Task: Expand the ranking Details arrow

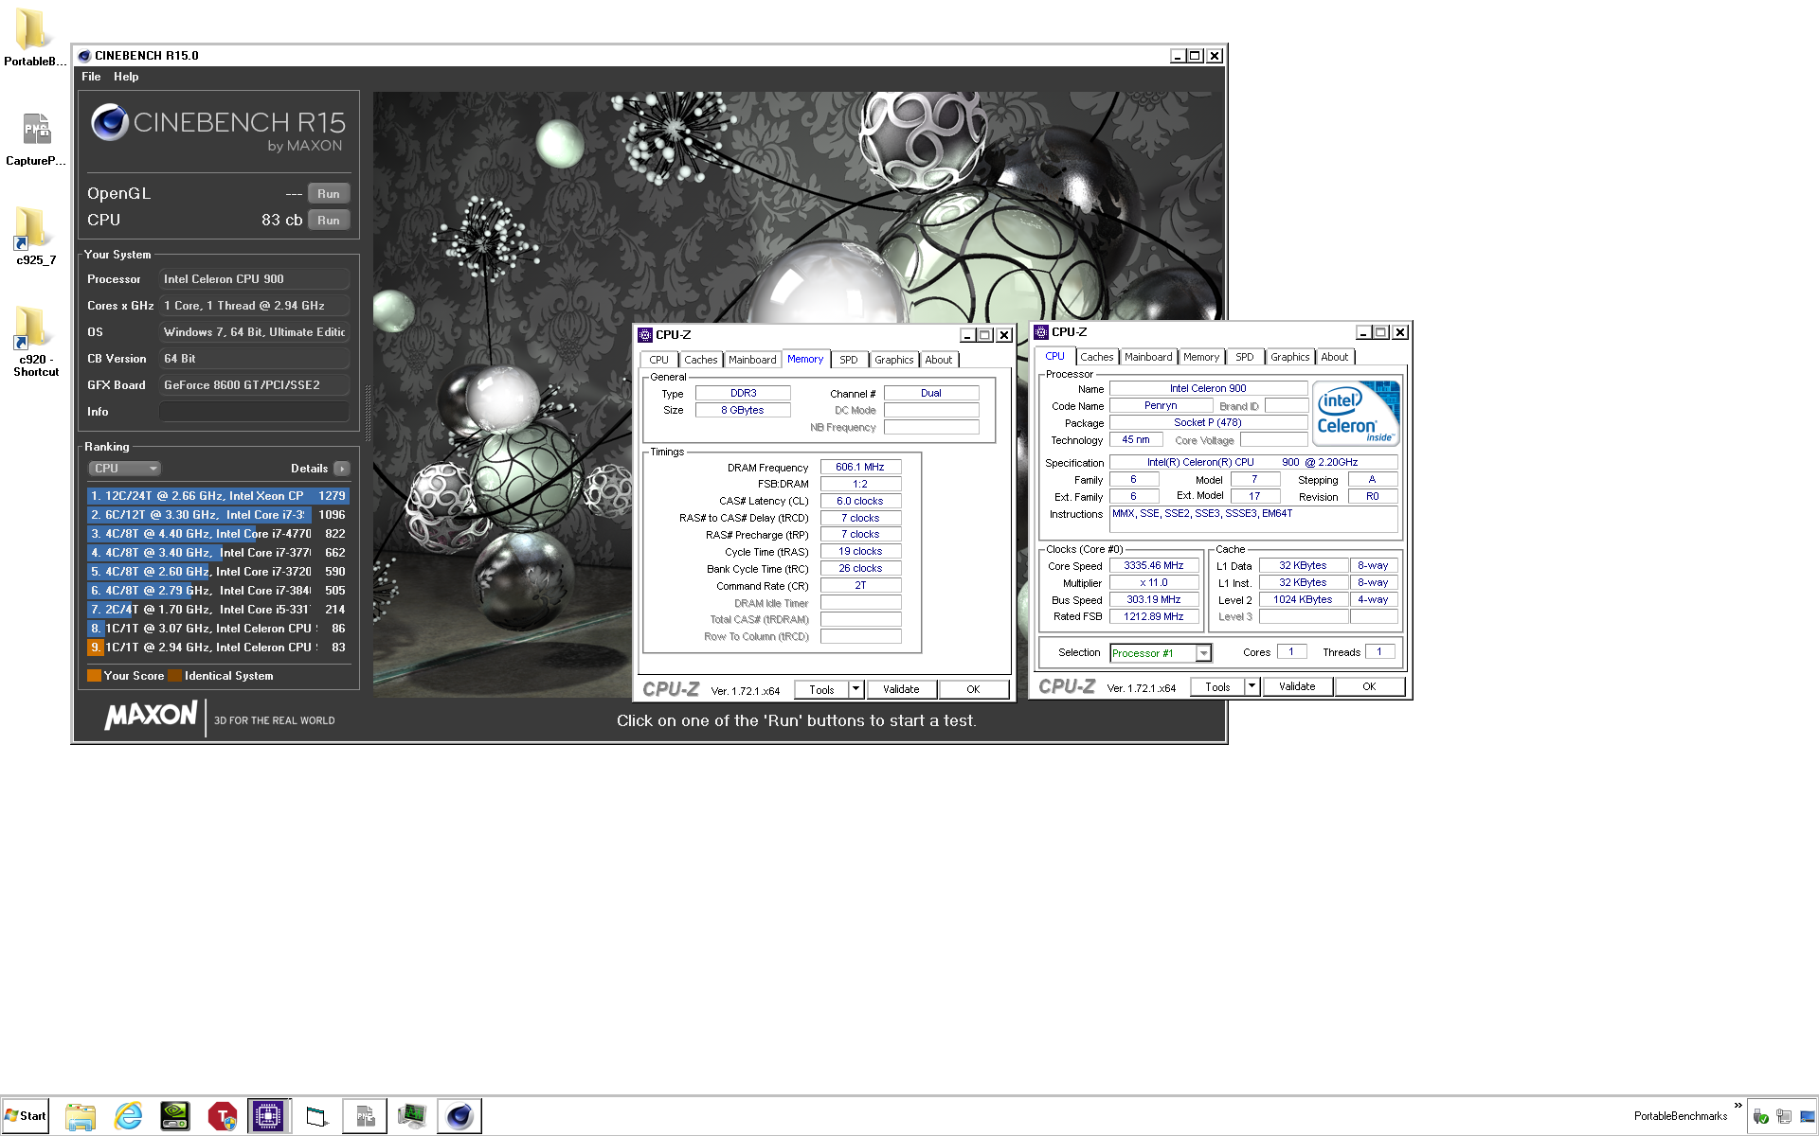Action: pyautogui.click(x=342, y=469)
